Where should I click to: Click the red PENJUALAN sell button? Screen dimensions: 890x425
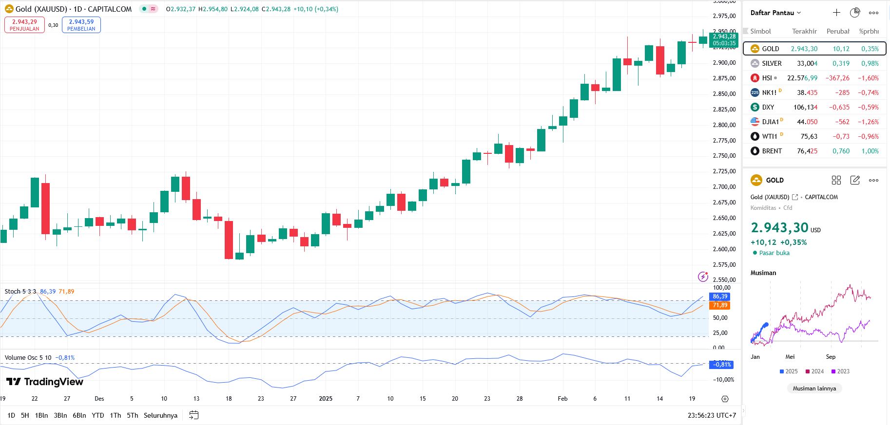(24, 25)
